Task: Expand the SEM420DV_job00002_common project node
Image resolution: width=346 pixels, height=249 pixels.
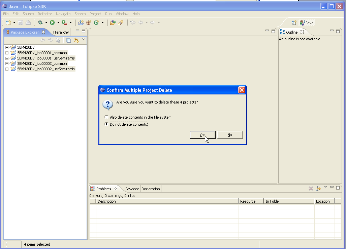Action: pyautogui.click(x=7, y=64)
